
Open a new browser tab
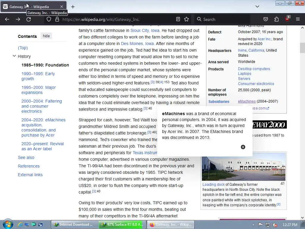(x=73, y=7)
